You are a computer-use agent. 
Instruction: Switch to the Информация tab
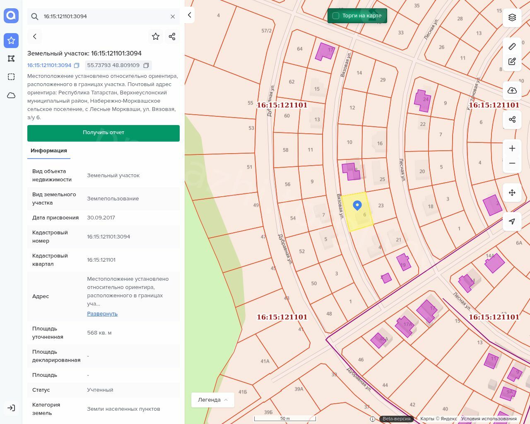[x=49, y=151]
